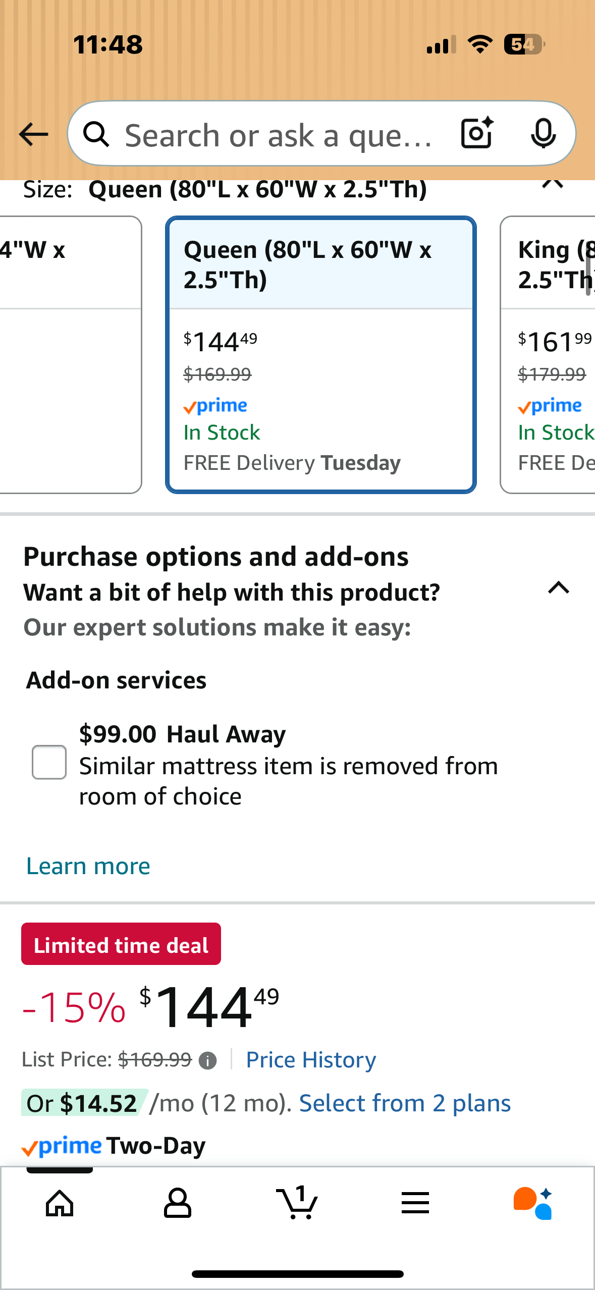The height and width of the screenshot is (1290, 595).
Task: Tap the List Price info icon
Action: [x=207, y=1060]
